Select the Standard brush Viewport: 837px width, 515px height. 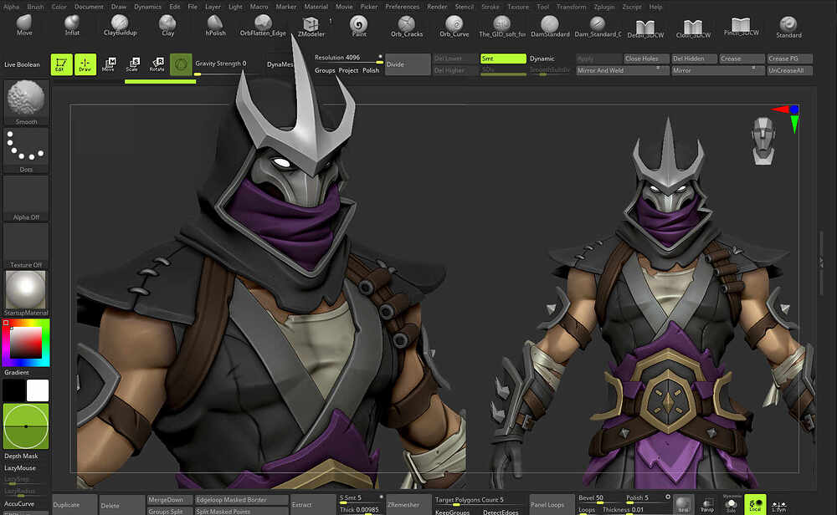point(788,25)
